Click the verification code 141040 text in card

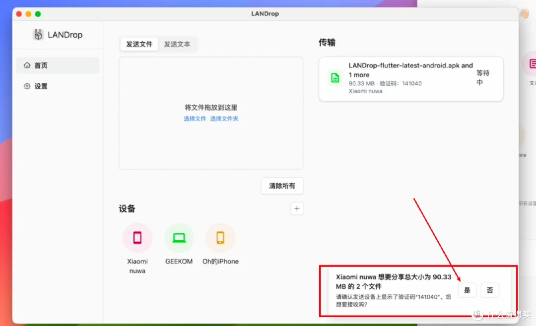click(412, 83)
